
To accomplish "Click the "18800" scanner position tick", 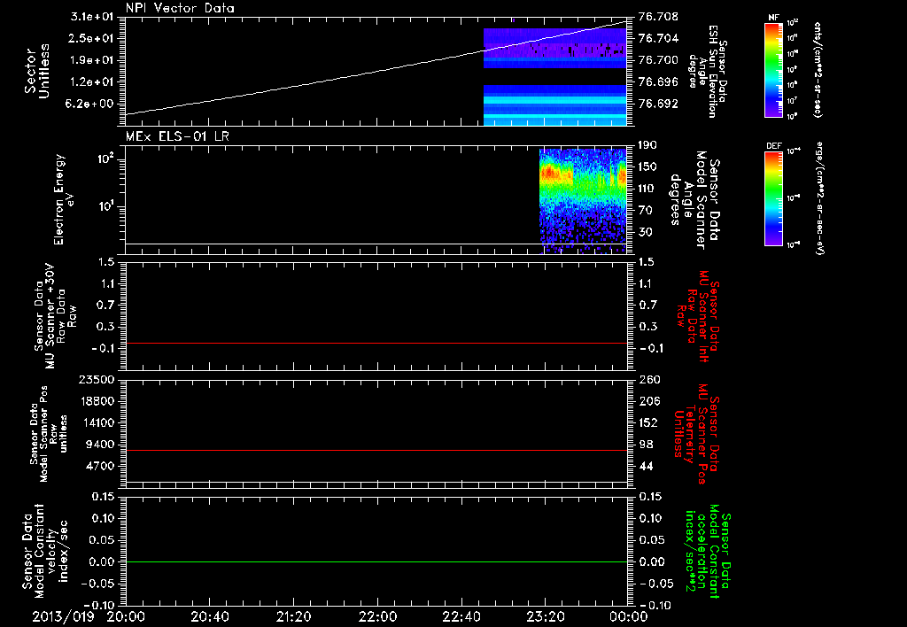I will click(97, 401).
